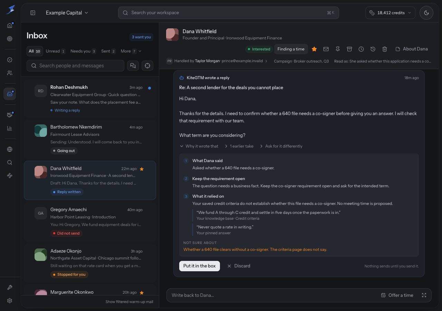Open the bar chart analytics icon in sidebar
Image resolution: width=442 pixels, height=311 pixels.
tap(10, 128)
